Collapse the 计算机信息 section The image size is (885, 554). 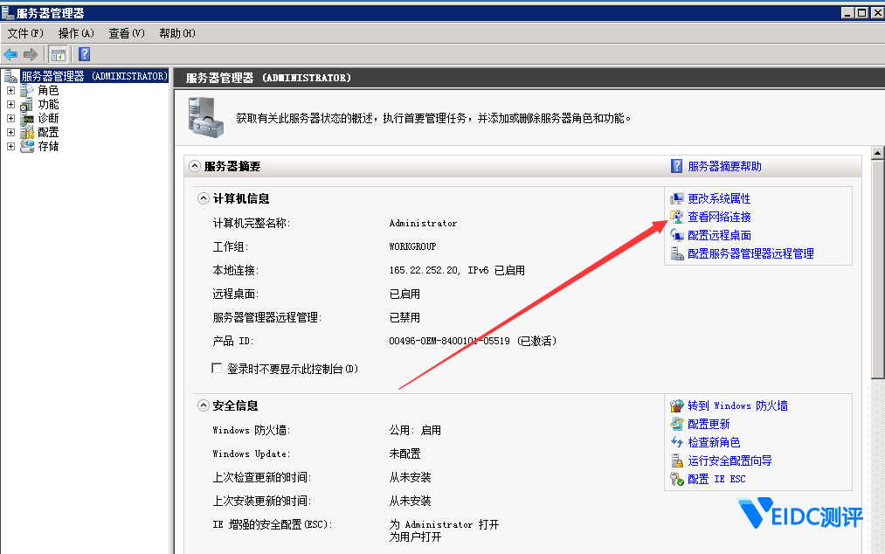point(204,199)
